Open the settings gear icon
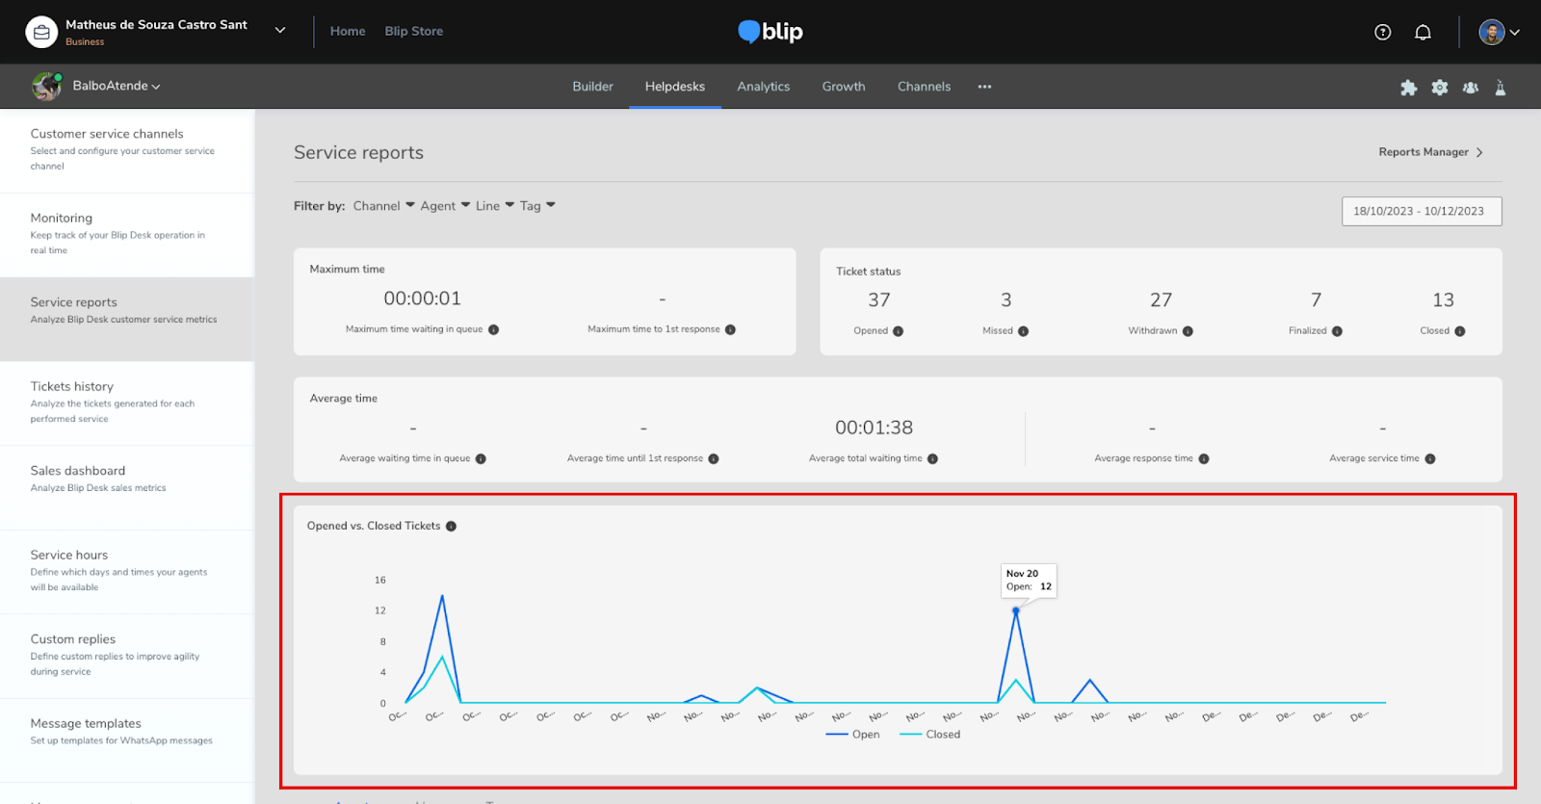Image resolution: width=1541 pixels, height=804 pixels. click(x=1439, y=88)
